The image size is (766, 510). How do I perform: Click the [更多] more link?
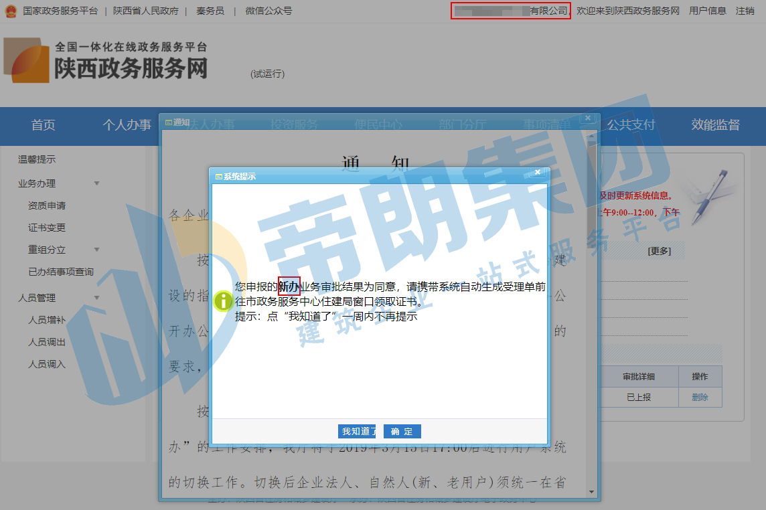[x=660, y=251]
